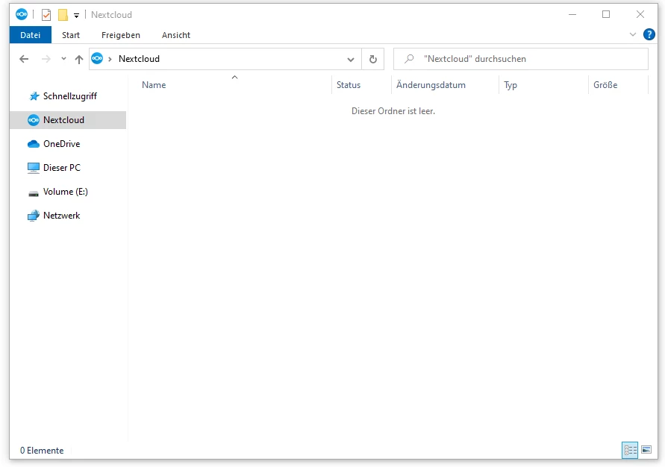Image resolution: width=665 pixels, height=467 pixels.
Task: Sort by the Änderungsdatum column header
Action: click(x=445, y=85)
